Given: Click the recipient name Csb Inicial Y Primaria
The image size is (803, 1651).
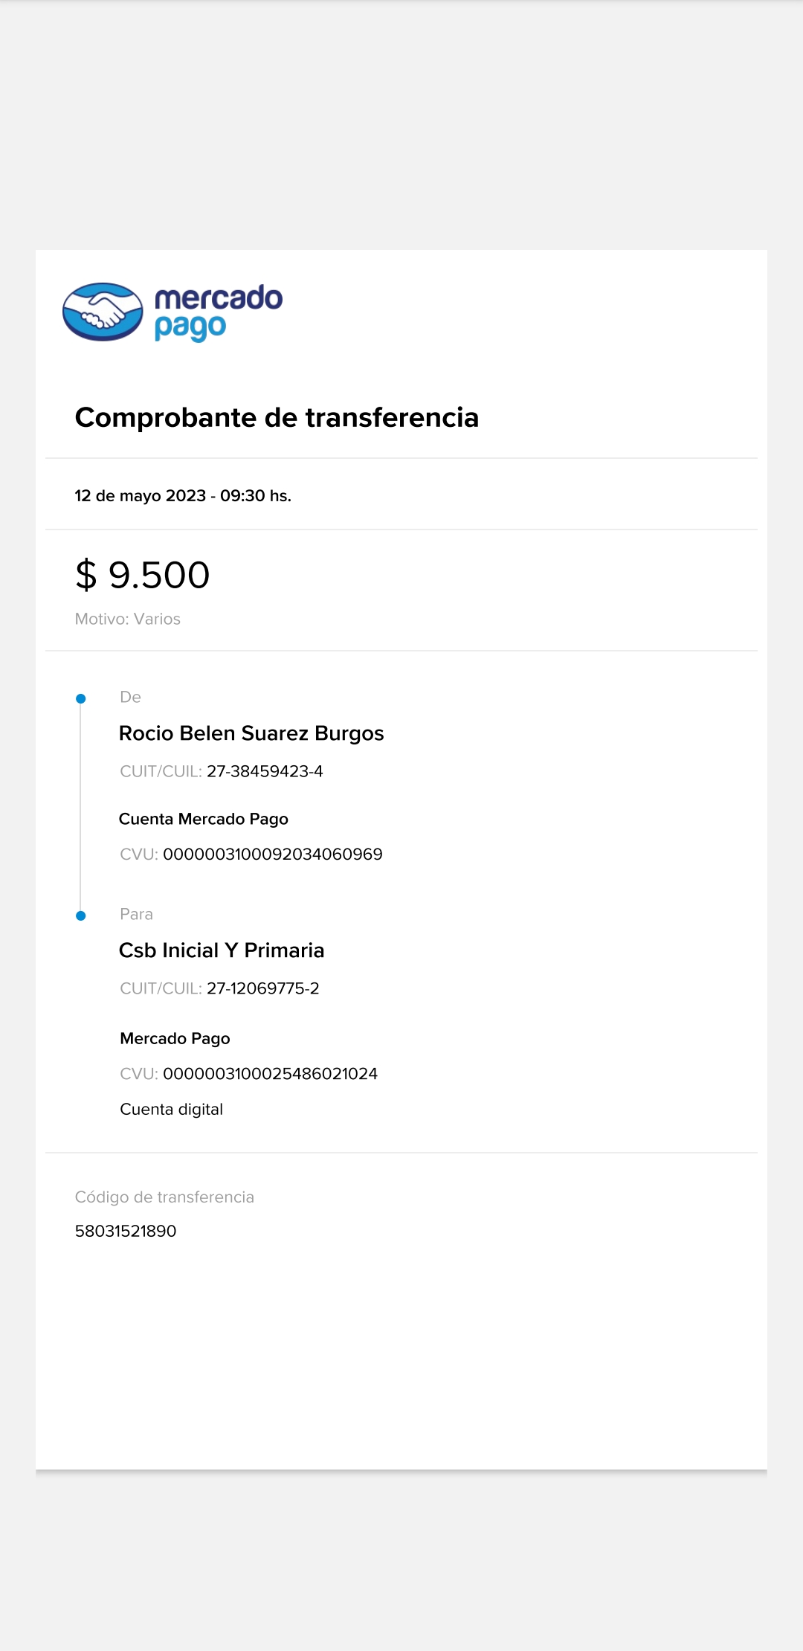Looking at the screenshot, I should (222, 951).
